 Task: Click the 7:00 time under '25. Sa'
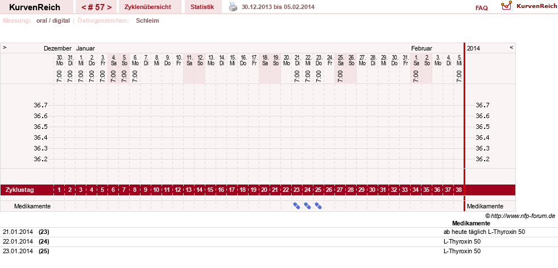pos(340,76)
